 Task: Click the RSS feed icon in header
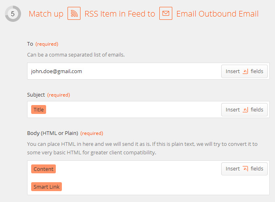tap(74, 13)
